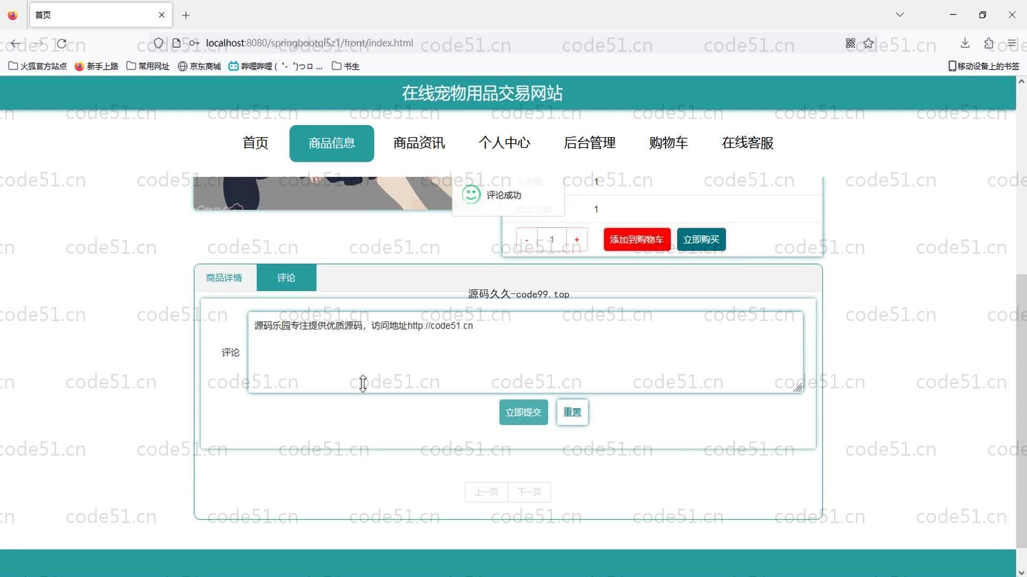
Task: Click the browser forward arrow
Action: 39,43
